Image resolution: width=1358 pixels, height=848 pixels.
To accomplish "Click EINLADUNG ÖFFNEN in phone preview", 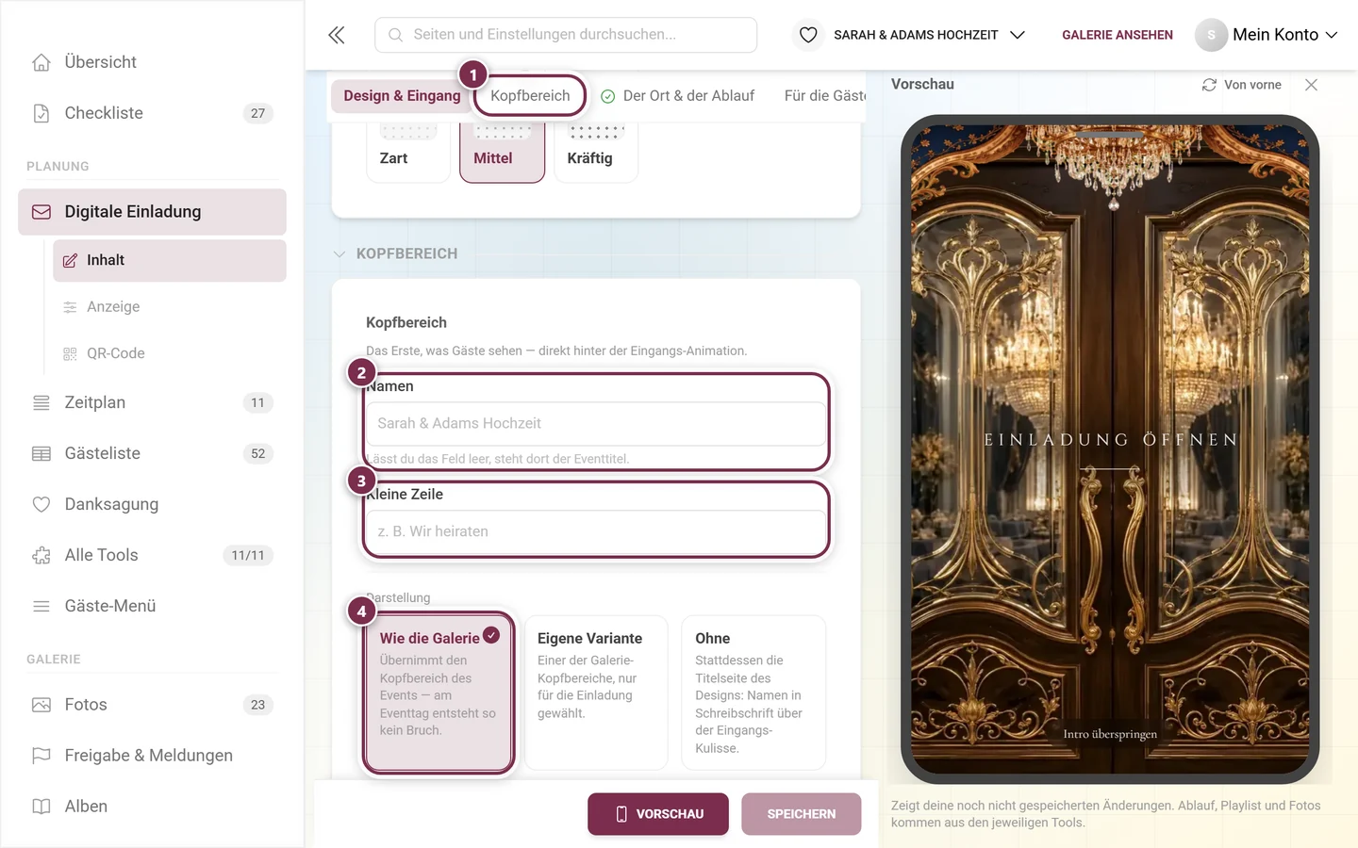I will point(1111,440).
